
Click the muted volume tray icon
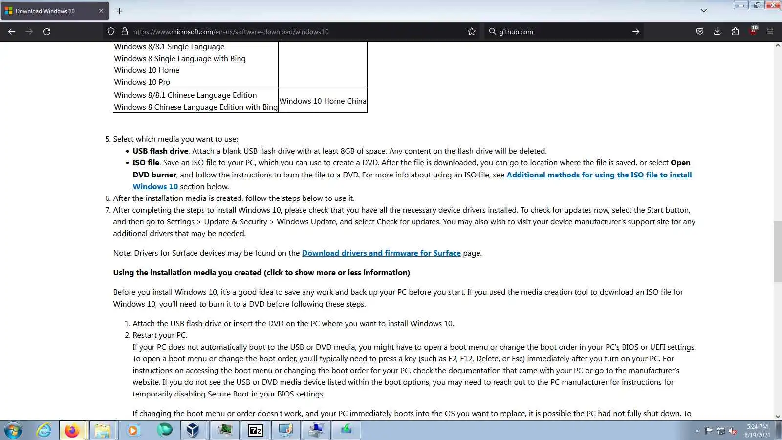click(x=733, y=431)
